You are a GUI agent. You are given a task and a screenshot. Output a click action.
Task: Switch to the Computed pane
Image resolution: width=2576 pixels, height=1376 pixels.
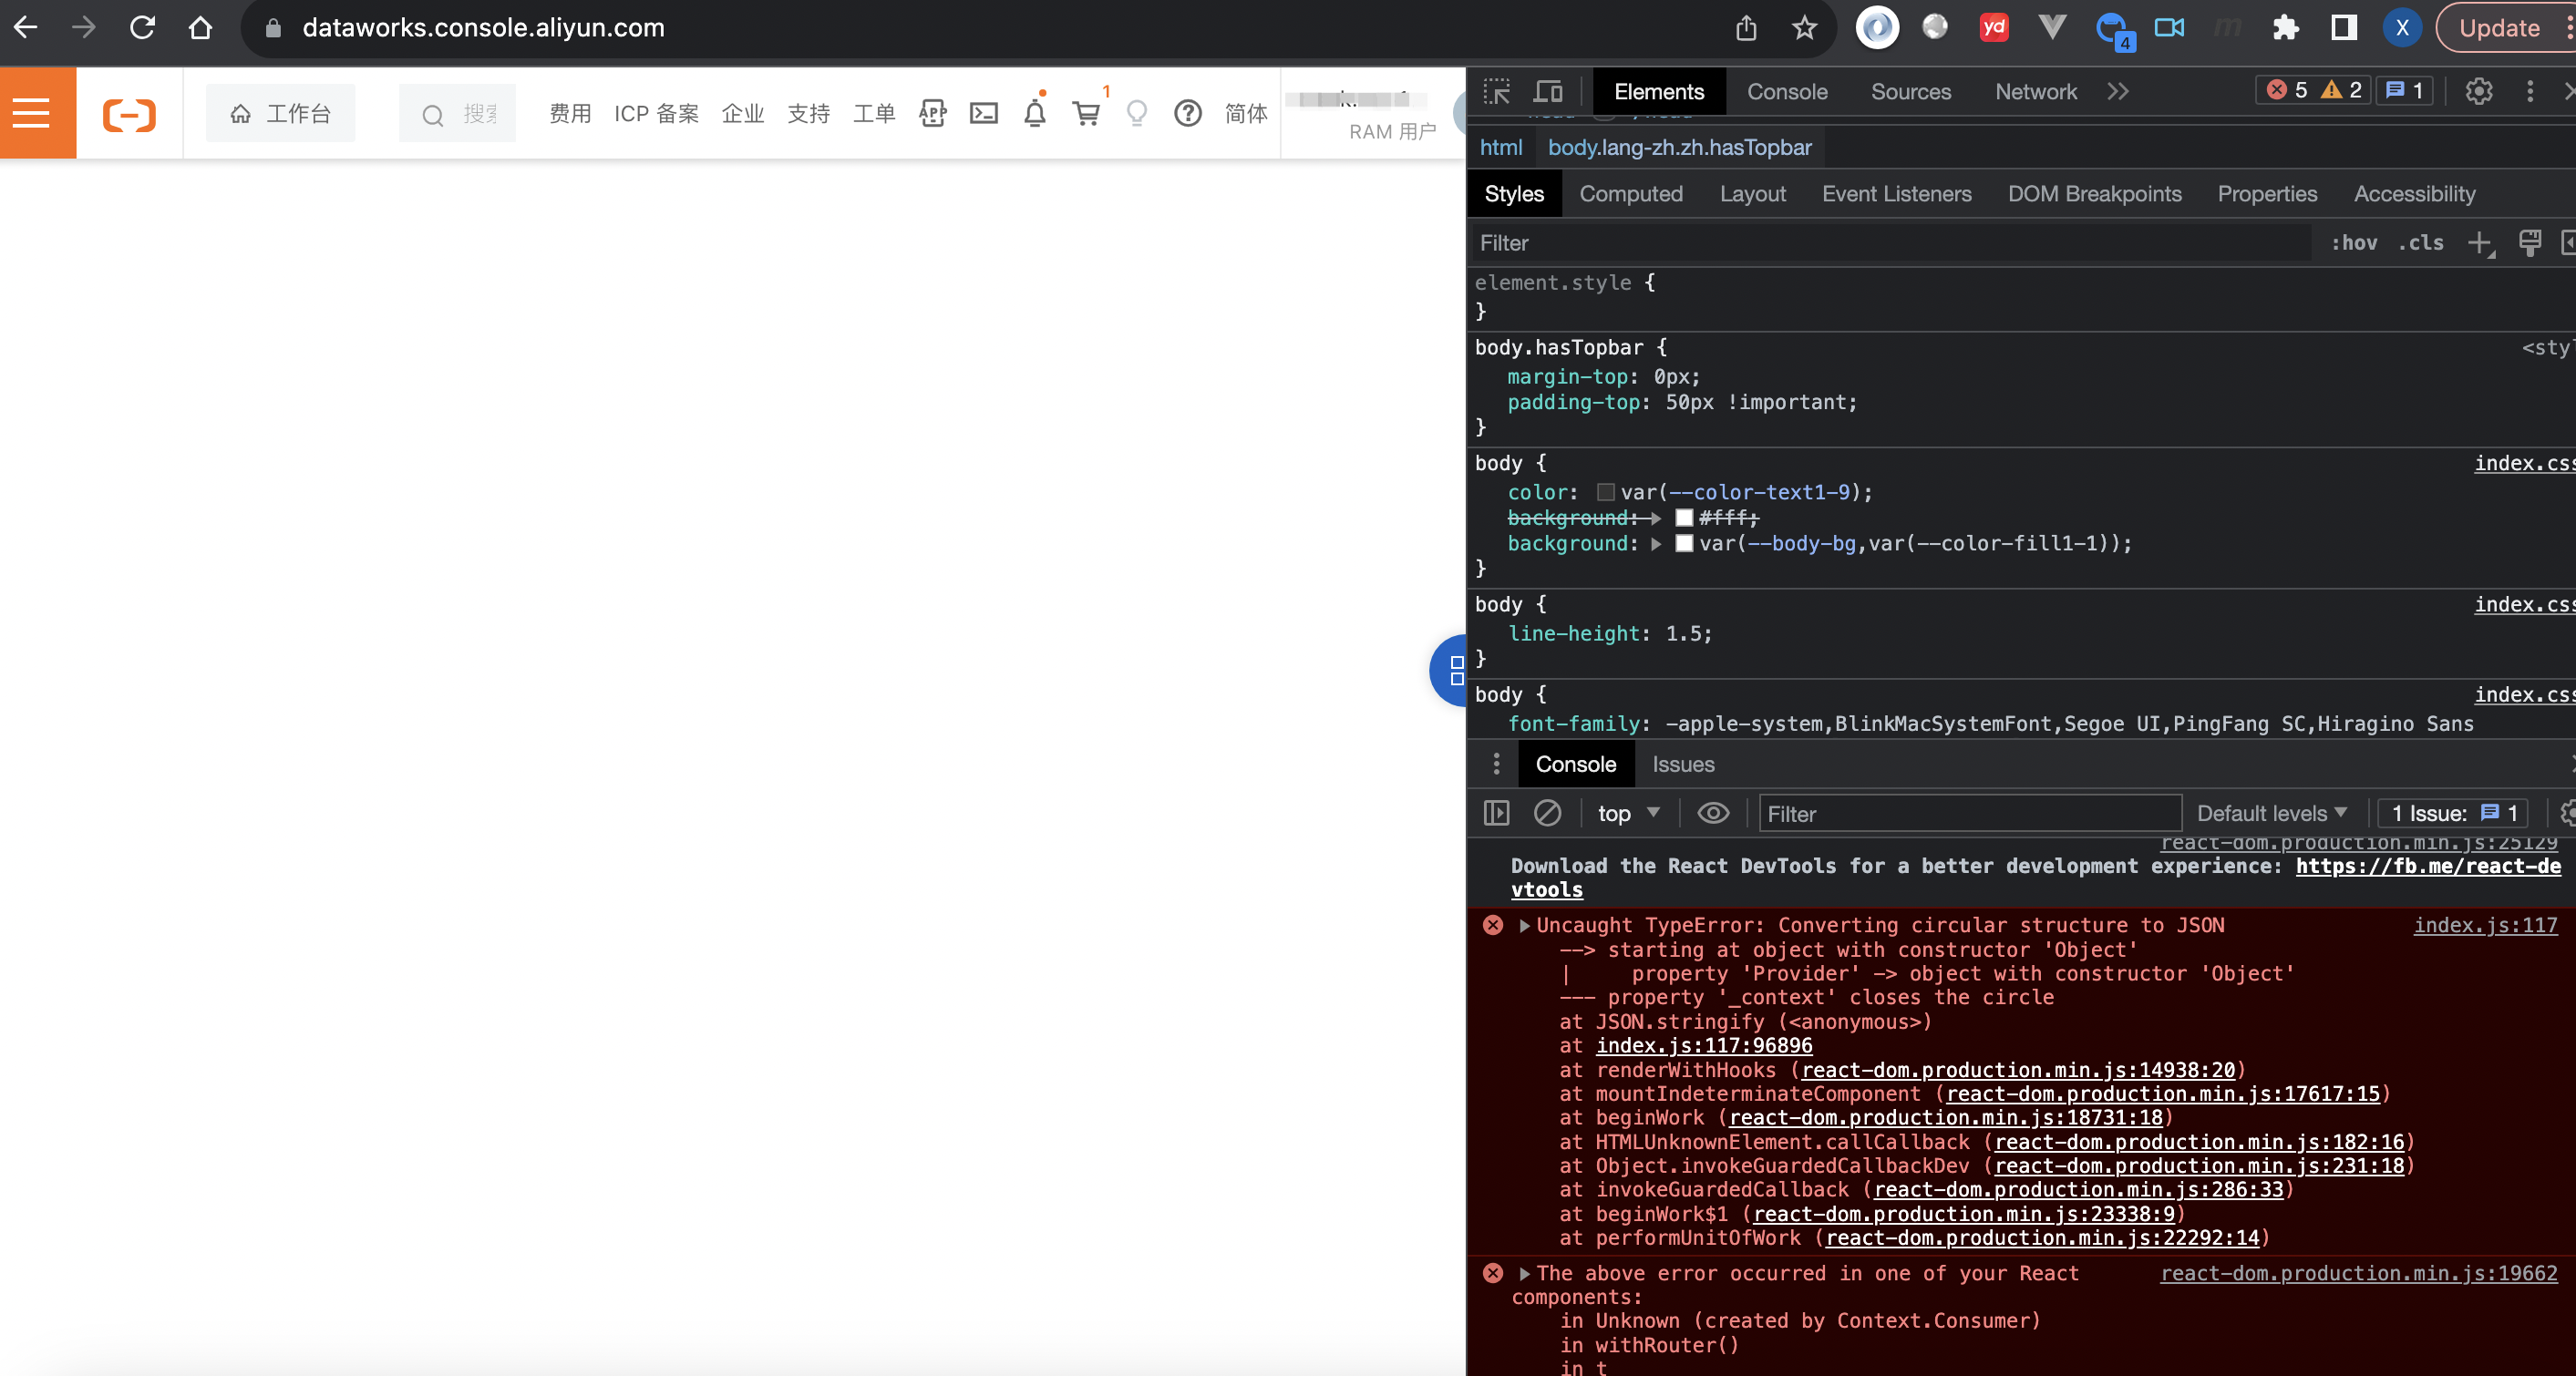click(1631, 194)
